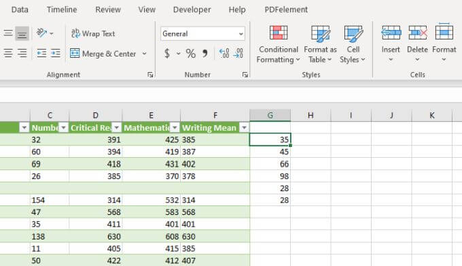This screenshot has width=462, height=266.
Task: Select cell with 422 in Critical Reading
Action: (x=96, y=261)
